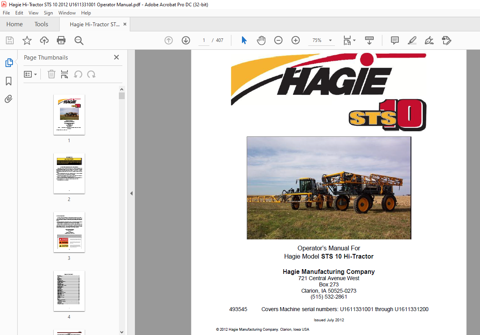The width and height of the screenshot is (480, 335).
Task: Switch to the Home tab
Action: point(15,24)
